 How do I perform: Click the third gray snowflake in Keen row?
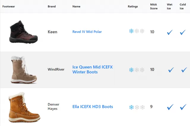pos(142,31)
